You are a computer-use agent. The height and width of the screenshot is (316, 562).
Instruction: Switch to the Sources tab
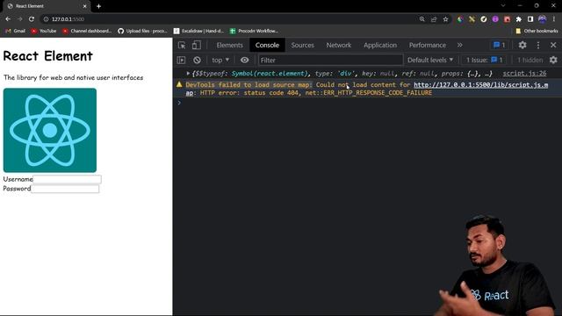coord(302,45)
